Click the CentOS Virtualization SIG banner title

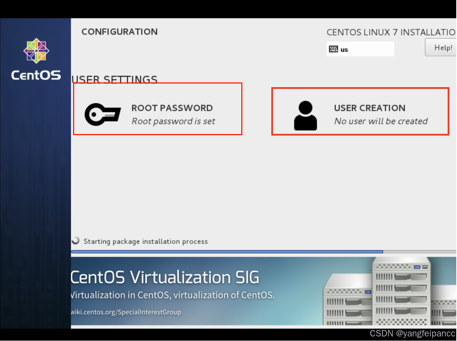point(165,277)
